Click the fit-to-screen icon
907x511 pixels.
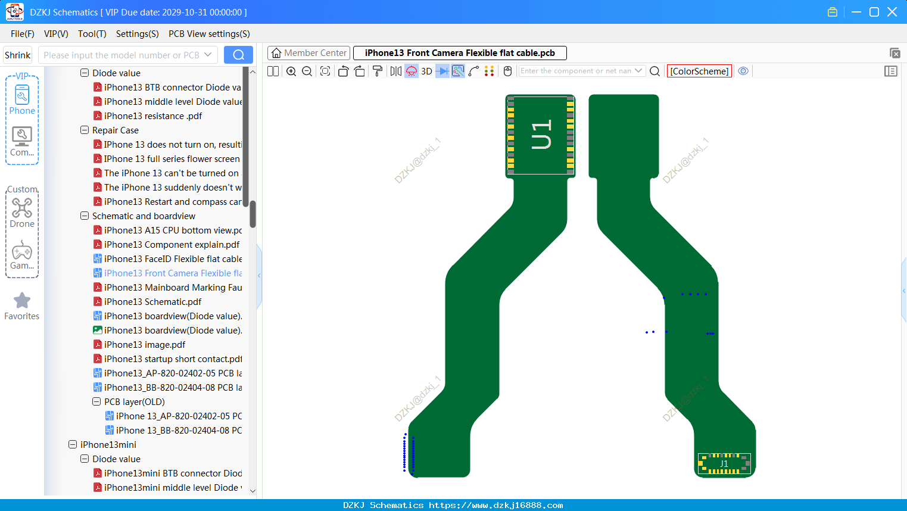point(325,71)
